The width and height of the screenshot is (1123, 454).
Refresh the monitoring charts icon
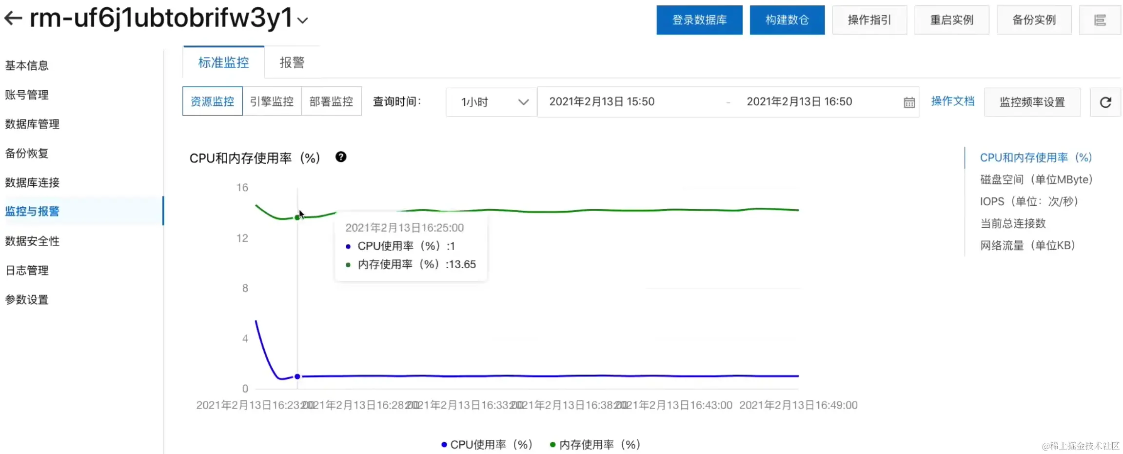click(x=1105, y=102)
